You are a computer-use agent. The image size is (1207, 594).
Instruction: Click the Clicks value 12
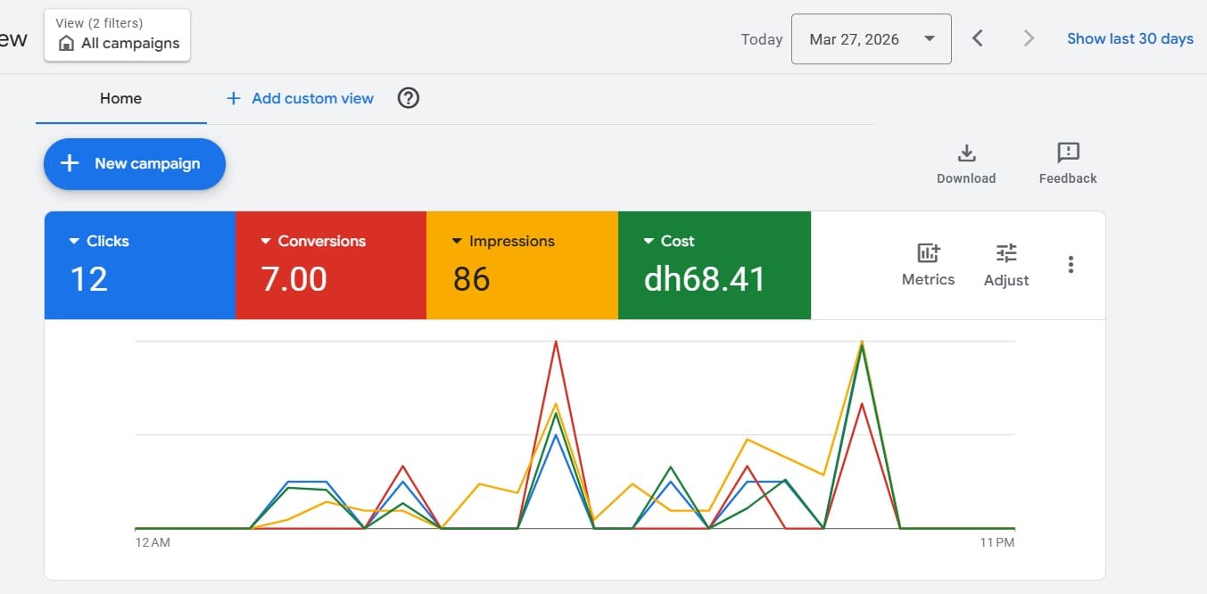(x=89, y=279)
